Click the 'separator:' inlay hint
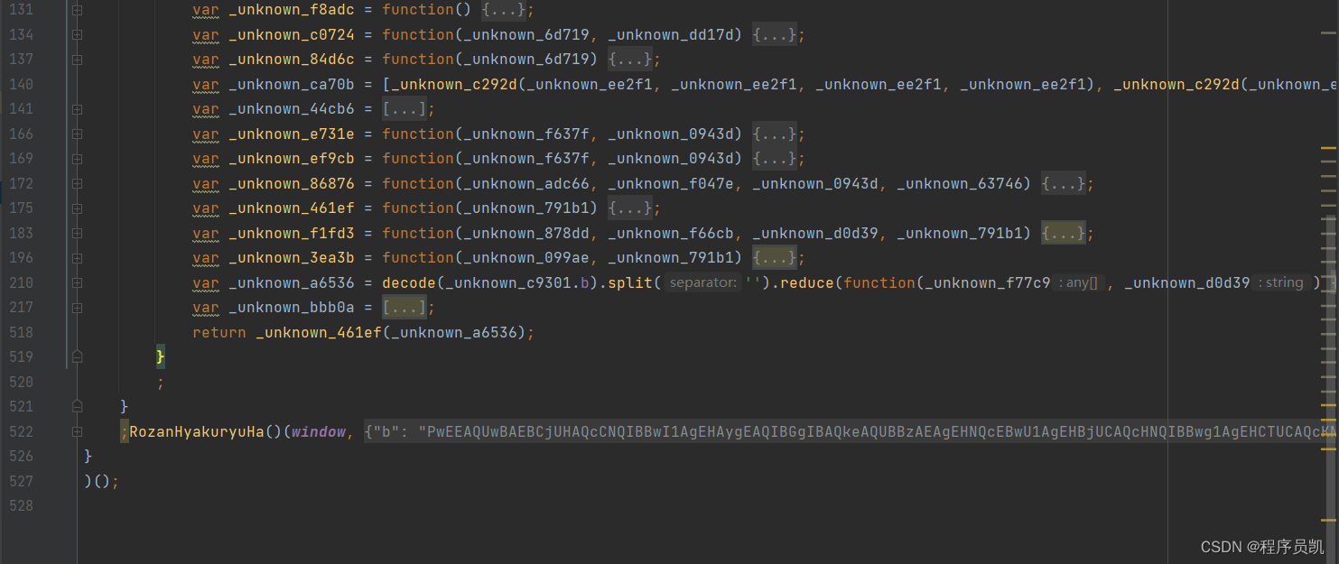The height and width of the screenshot is (564, 1339). (703, 283)
